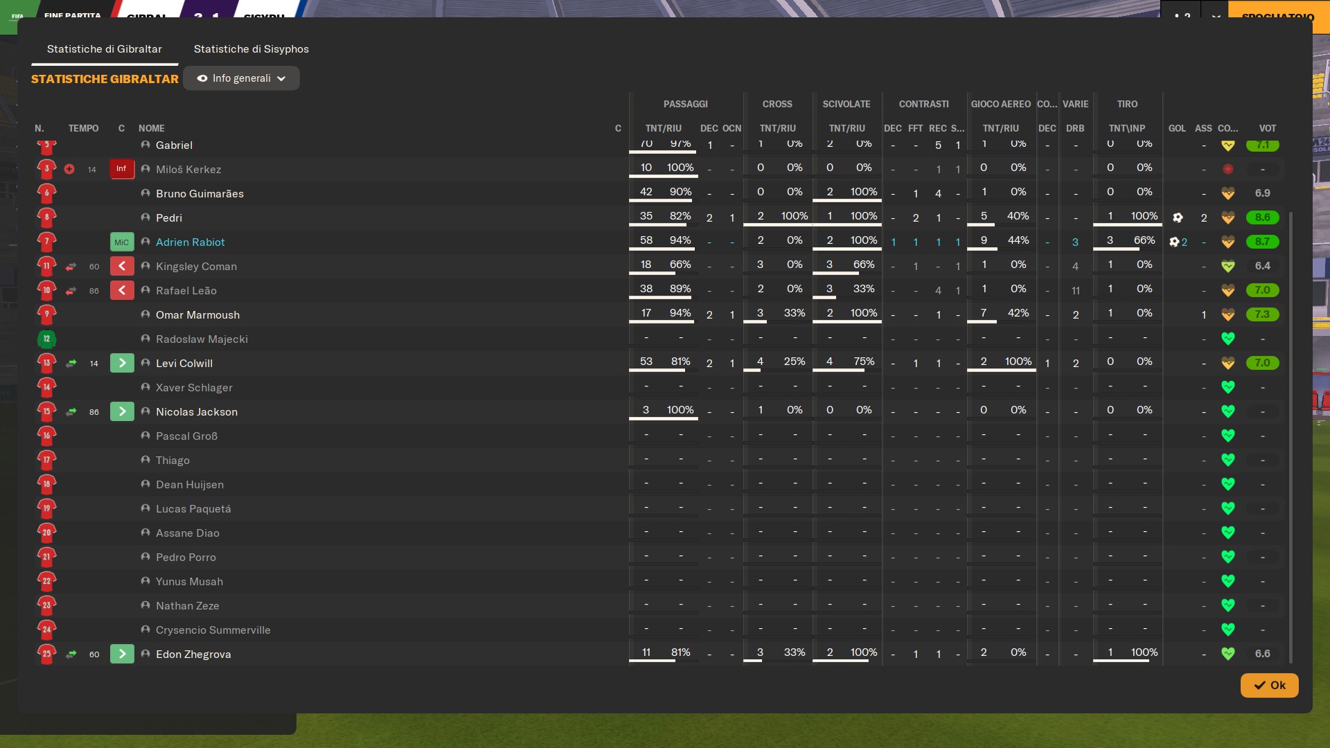Image resolution: width=1330 pixels, height=748 pixels.
Task: Sort by ASS column header
Action: [x=1203, y=128]
